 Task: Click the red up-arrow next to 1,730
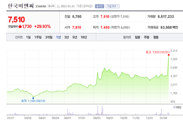[x=20, y=26]
